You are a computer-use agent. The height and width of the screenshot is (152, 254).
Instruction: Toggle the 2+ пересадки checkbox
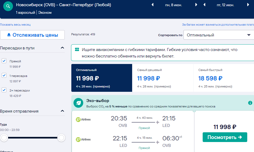(4, 90)
